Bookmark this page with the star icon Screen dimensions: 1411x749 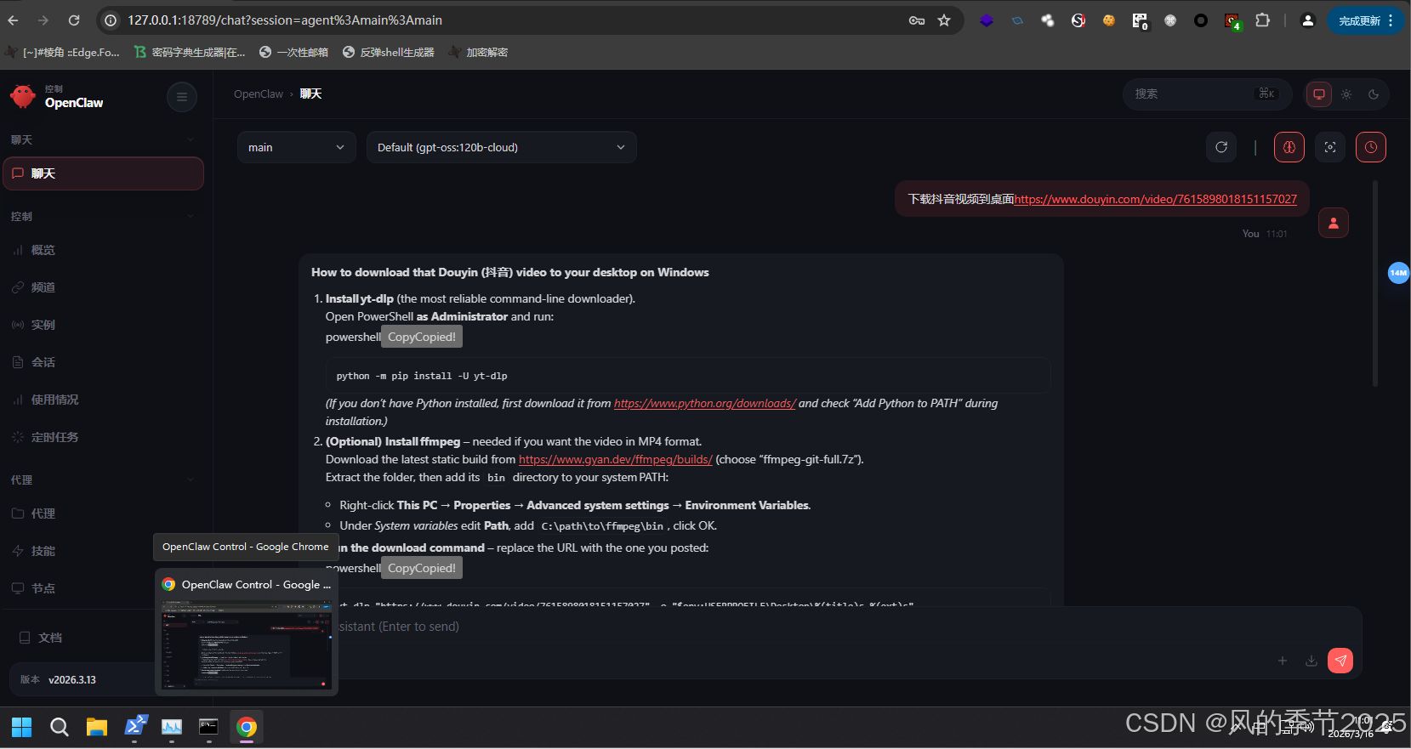click(x=944, y=20)
